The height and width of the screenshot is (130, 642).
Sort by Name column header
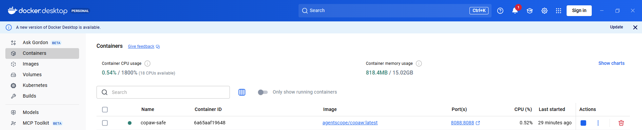148,109
